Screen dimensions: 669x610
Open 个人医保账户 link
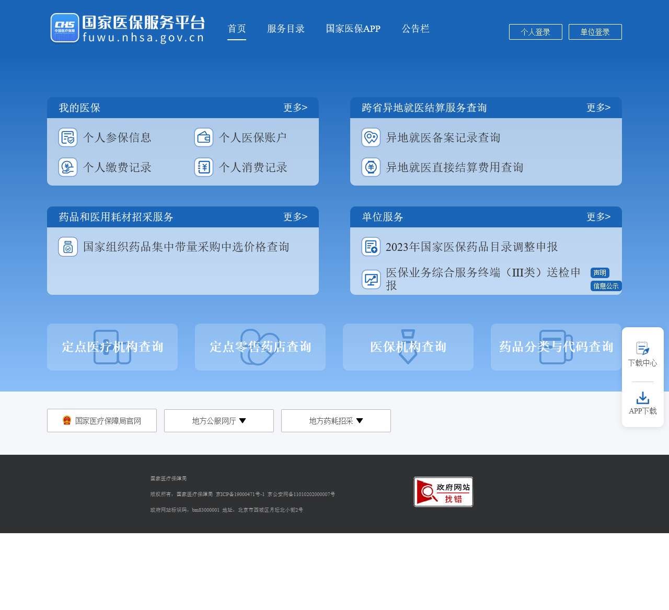253,137
